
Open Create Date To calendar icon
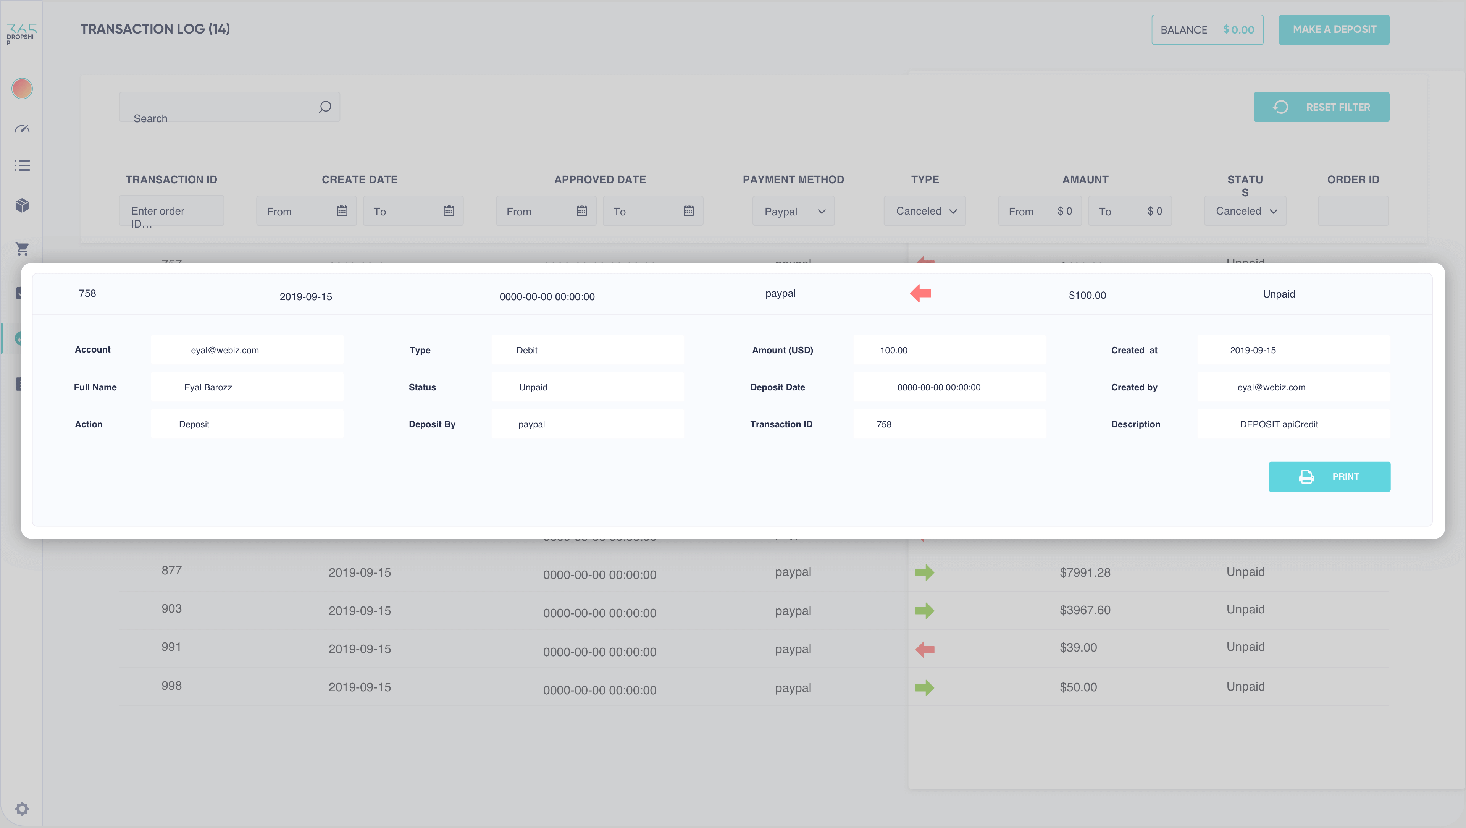(449, 211)
